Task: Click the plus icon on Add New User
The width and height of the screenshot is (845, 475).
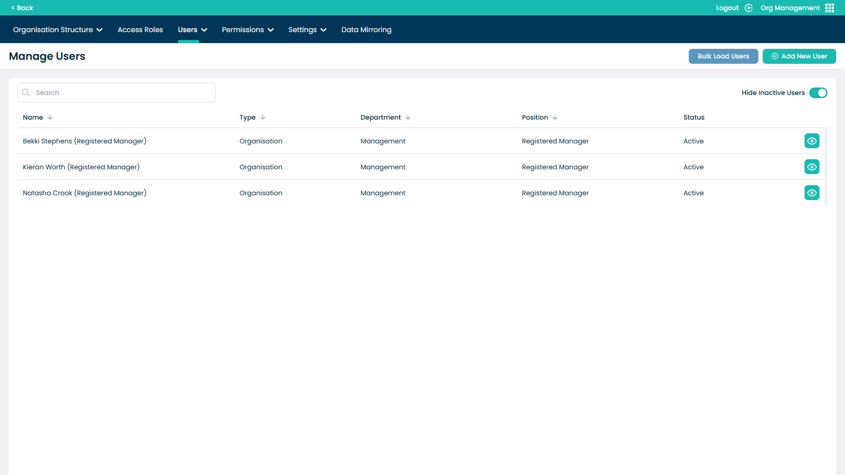Action: pos(775,56)
